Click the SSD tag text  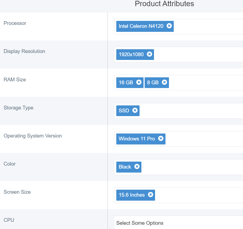[x=124, y=110]
